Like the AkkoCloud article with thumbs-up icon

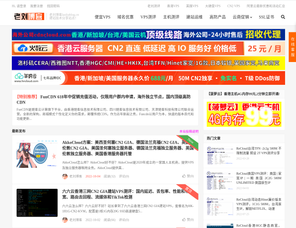click(190, 176)
